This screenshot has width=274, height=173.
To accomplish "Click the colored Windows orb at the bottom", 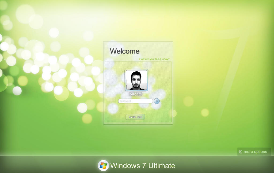I will (x=103, y=166).
